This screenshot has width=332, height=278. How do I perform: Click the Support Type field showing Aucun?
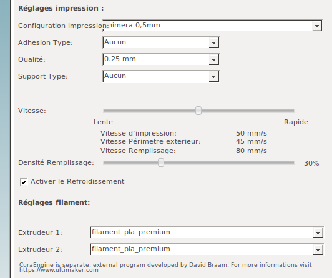(x=156, y=76)
